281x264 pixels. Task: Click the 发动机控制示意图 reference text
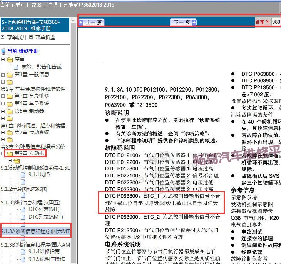pos(252,204)
